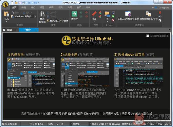Open the 访问用户论坛 link

(111, 114)
